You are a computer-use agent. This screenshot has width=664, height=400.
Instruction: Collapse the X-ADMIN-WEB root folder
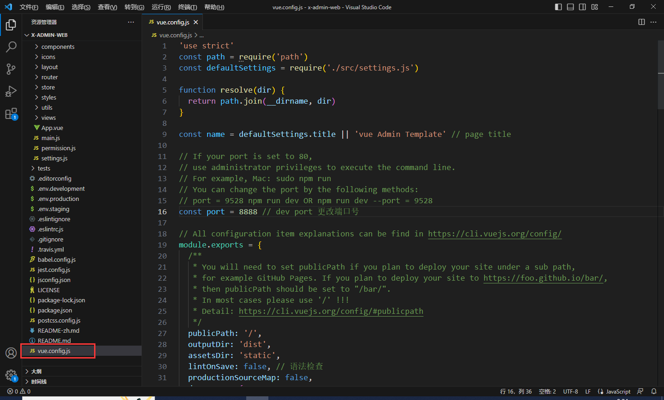tap(82, 35)
